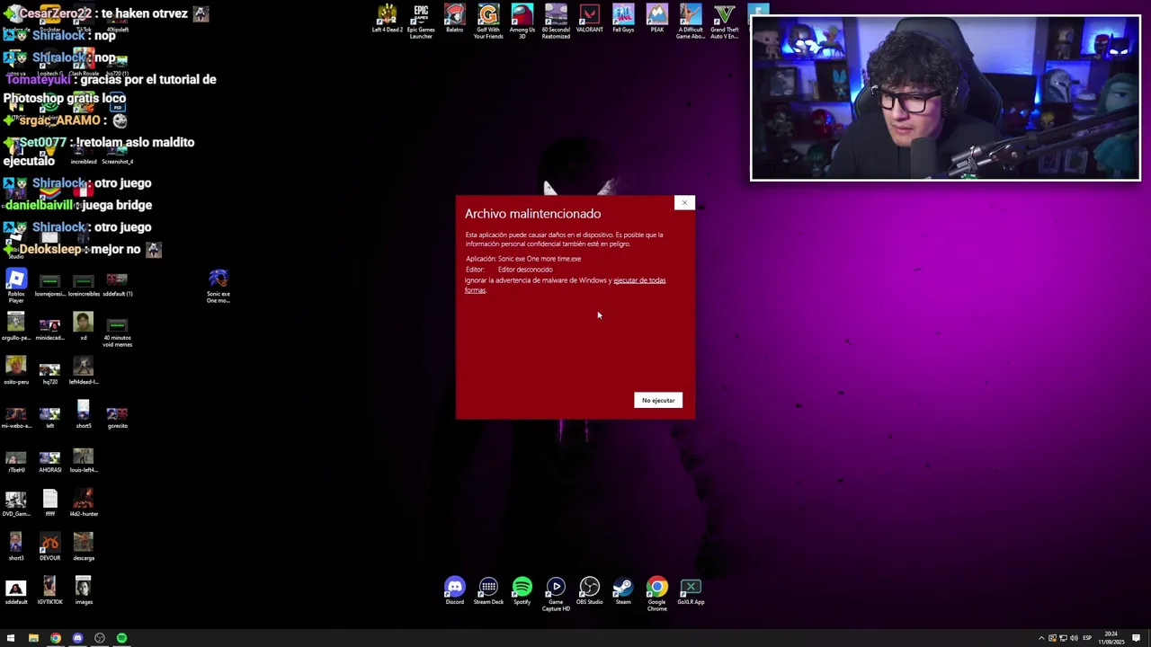Open the notification center icon
The image size is (1151, 647).
[1137, 638]
